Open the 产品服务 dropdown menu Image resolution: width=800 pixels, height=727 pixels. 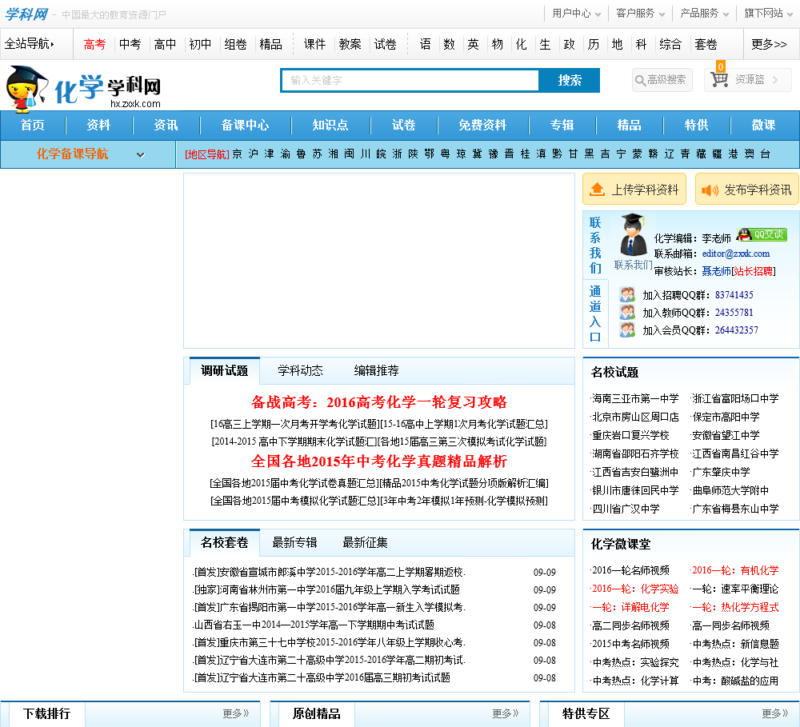(704, 14)
